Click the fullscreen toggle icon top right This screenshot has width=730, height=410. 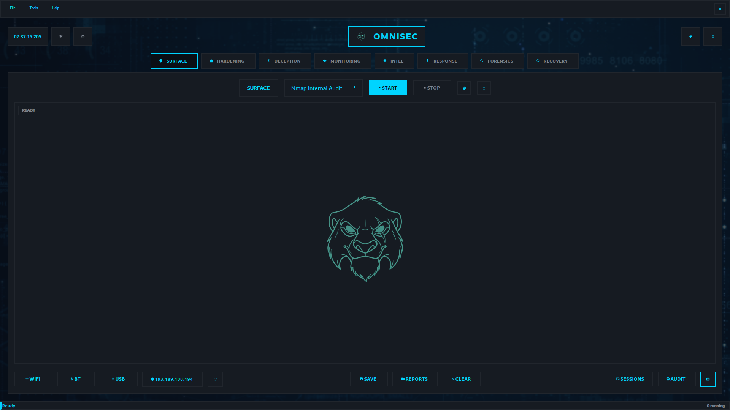[x=713, y=36]
